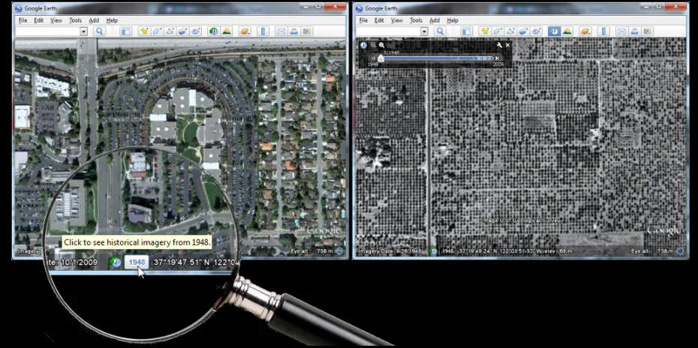Step time slider back to previous image

(374, 58)
